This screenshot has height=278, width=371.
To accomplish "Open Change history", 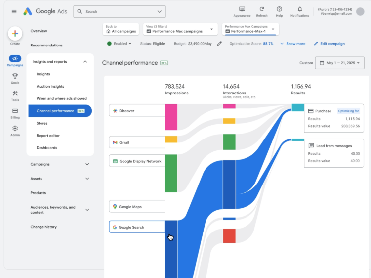I will pos(43,227).
